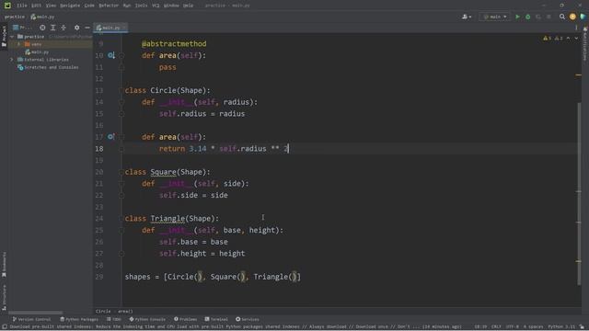This screenshot has width=589, height=331.
Task: Toggle the Version Control tool window
Action: [x=31, y=319]
